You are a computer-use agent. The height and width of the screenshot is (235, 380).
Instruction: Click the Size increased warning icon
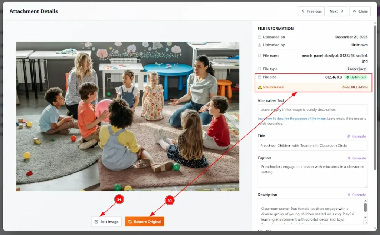pyautogui.click(x=260, y=87)
